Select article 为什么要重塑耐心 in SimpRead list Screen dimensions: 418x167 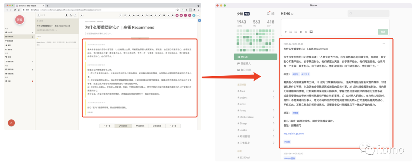(57, 27)
